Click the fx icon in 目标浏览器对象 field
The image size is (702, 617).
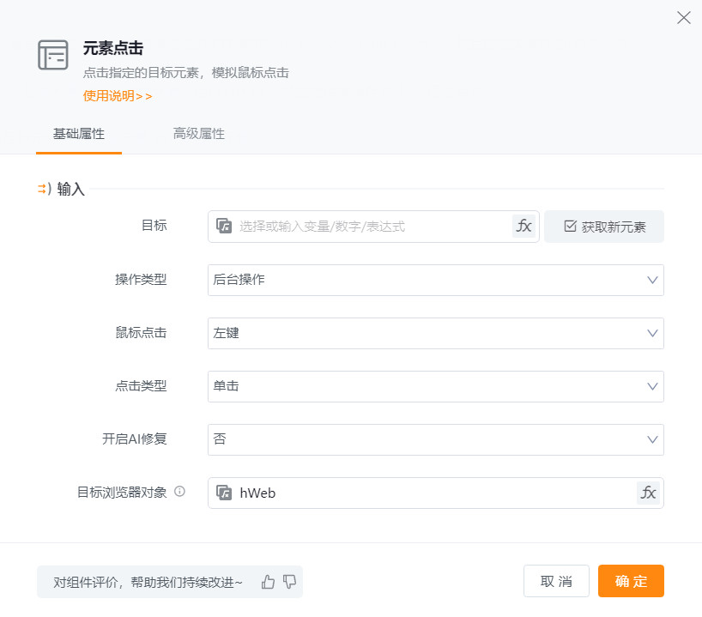click(649, 493)
